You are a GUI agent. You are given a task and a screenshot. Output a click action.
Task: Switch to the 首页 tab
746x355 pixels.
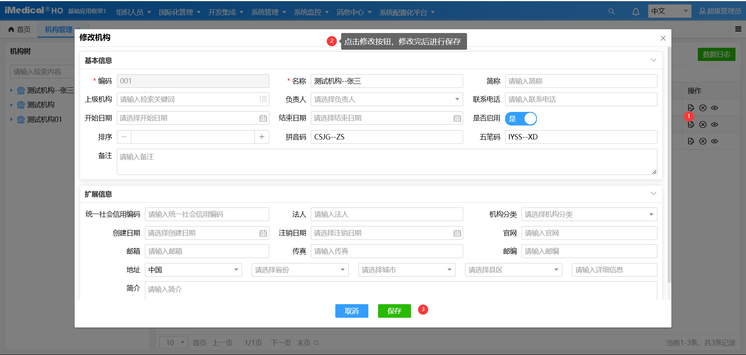click(x=19, y=30)
